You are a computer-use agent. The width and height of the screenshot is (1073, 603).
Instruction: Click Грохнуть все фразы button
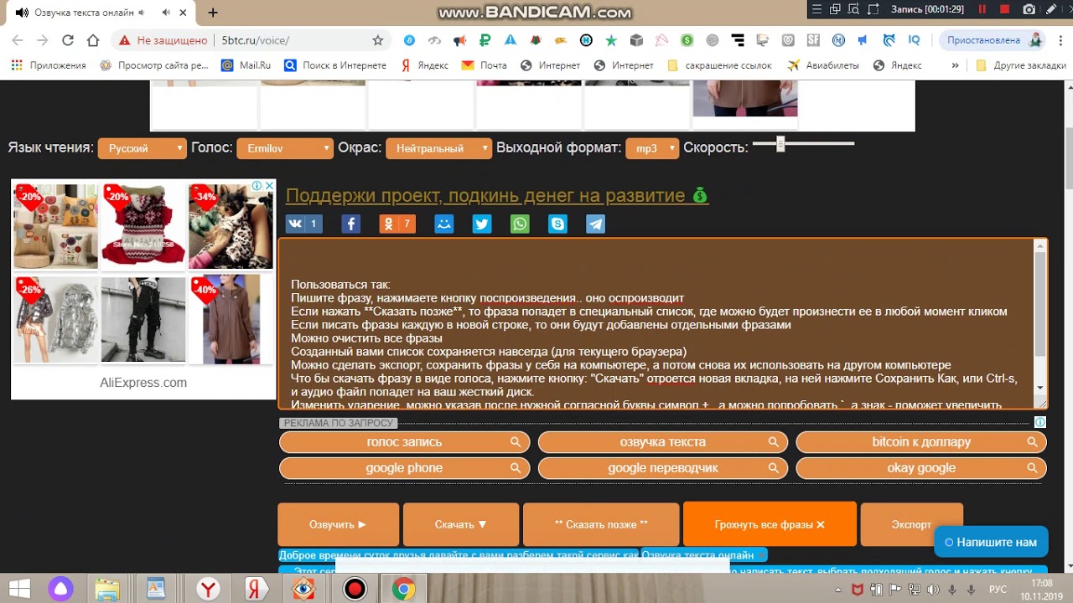[x=770, y=524]
